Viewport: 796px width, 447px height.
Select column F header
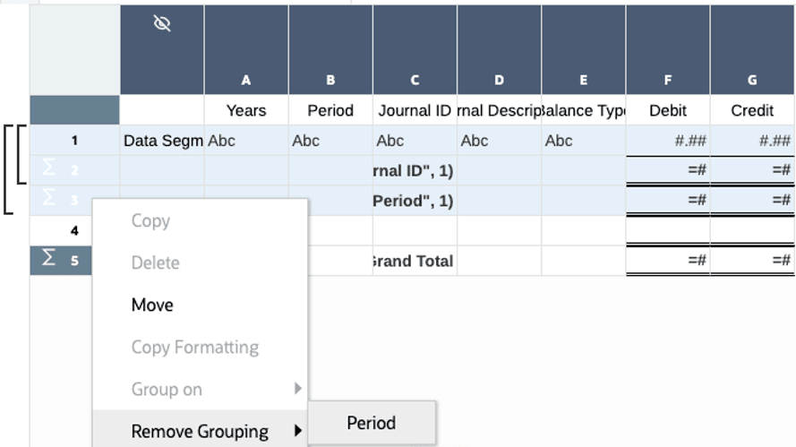tap(668, 80)
